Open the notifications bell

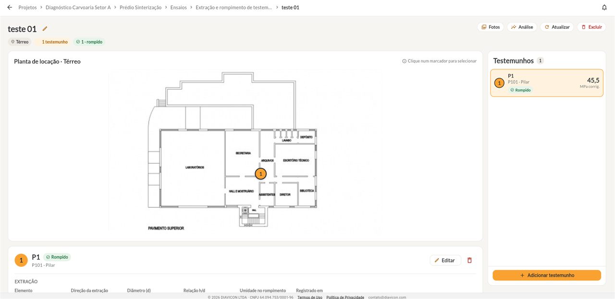pos(604,7)
